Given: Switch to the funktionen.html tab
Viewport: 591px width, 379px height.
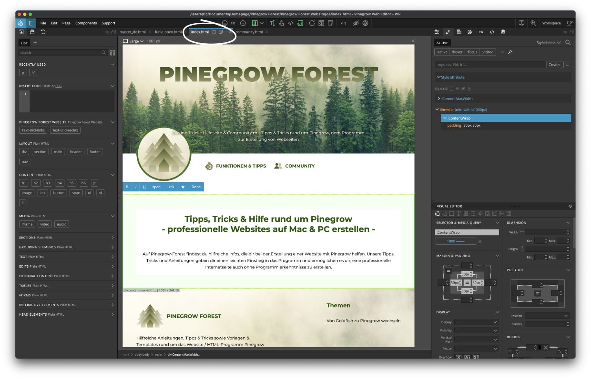Looking at the screenshot, I should tap(168, 32).
